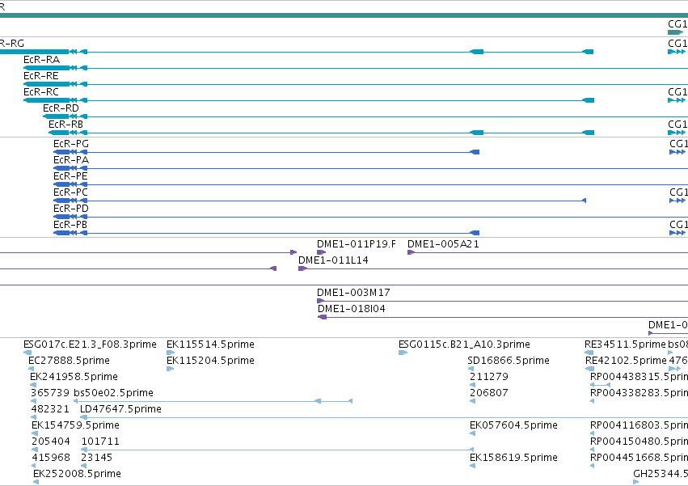688x486 pixels.
Task: Click the feature labeled 211279
Action: (489, 377)
